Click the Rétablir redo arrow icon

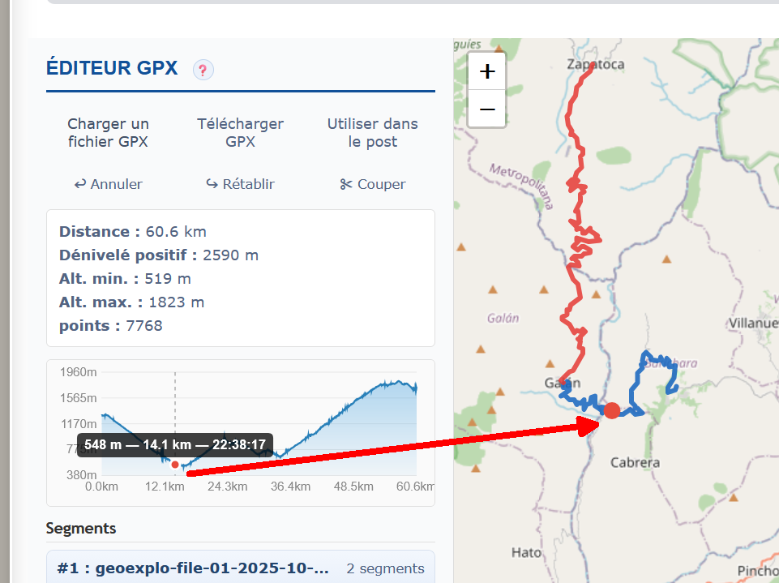coord(212,184)
